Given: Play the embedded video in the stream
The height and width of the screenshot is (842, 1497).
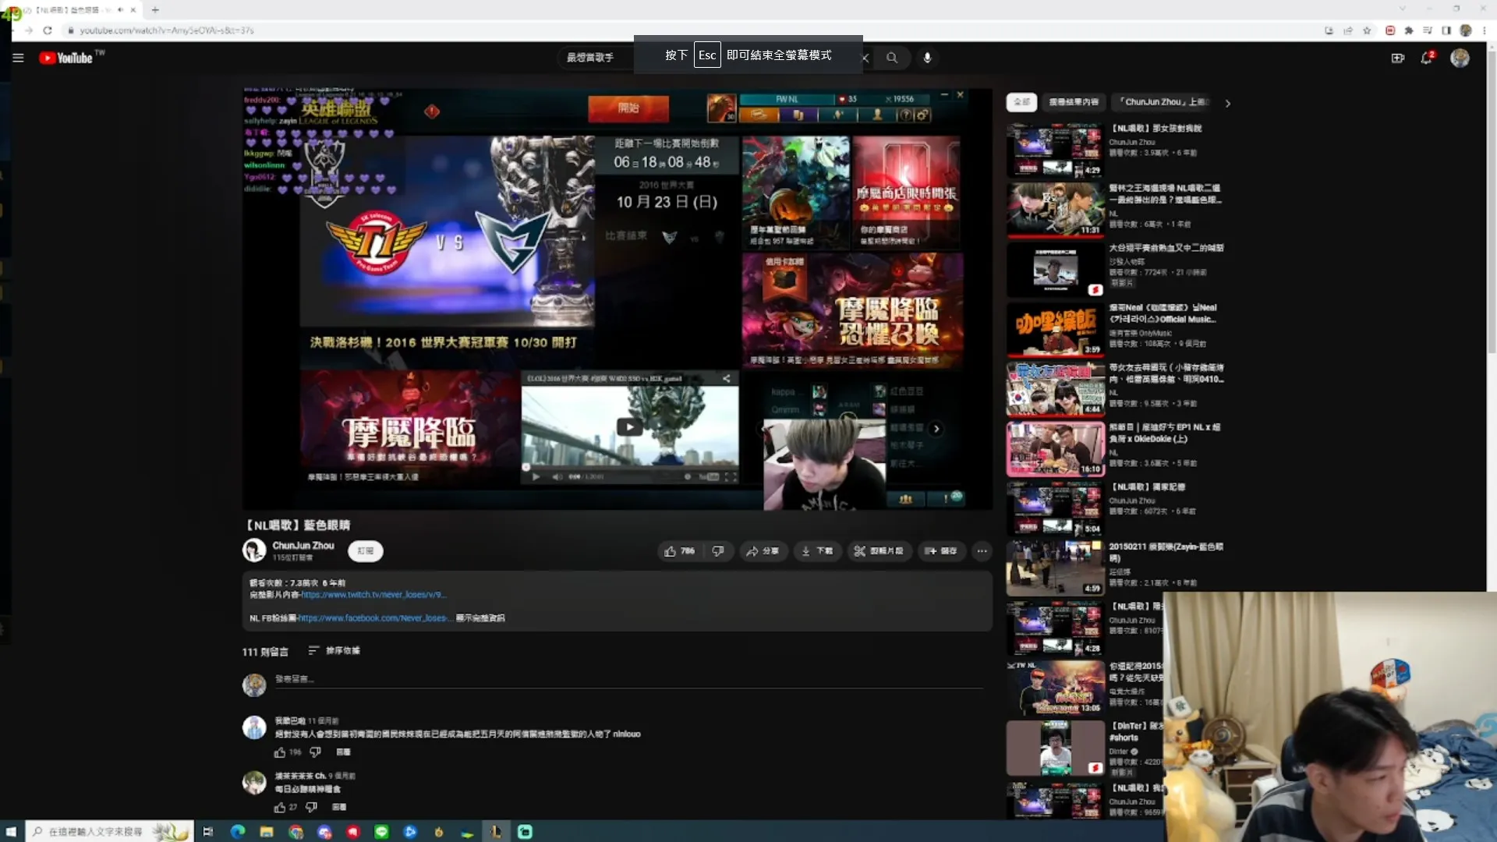Looking at the screenshot, I should pos(630,426).
